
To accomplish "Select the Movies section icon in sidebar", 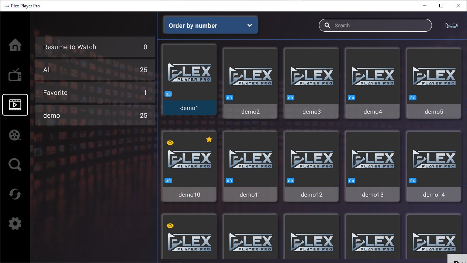I will [15, 105].
